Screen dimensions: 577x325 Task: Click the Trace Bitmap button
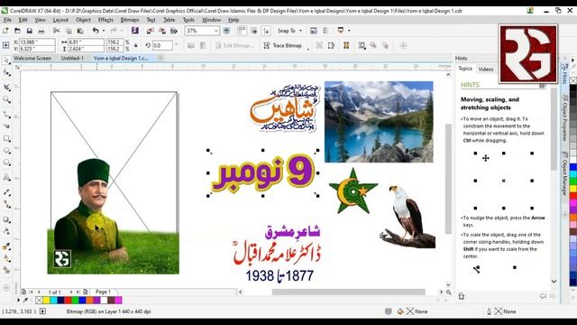coord(282,46)
